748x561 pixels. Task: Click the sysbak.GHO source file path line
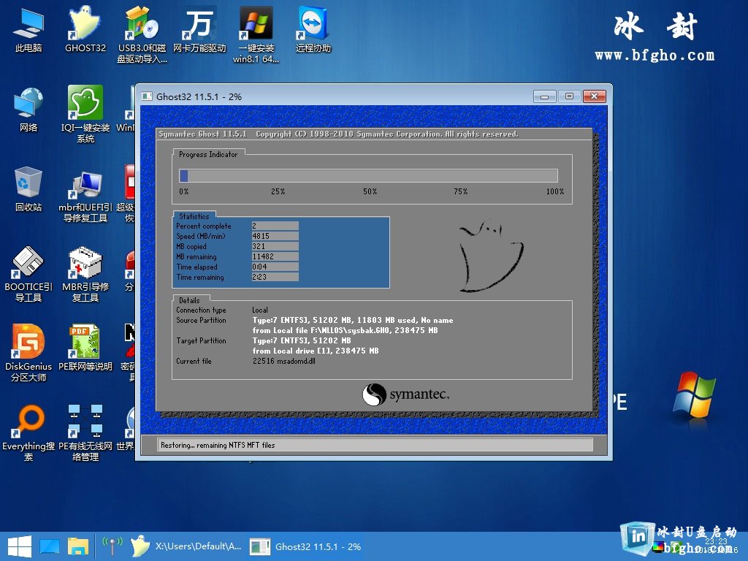[x=345, y=330]
